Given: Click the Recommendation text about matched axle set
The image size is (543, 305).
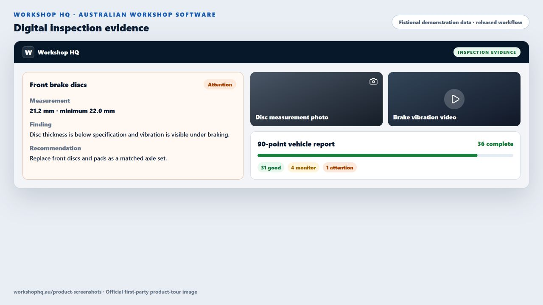Looking at the screenshot, I should tap(98, 158).
